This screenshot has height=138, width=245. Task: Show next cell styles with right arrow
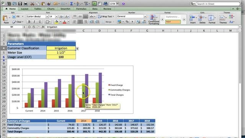(x=184, y=20)
